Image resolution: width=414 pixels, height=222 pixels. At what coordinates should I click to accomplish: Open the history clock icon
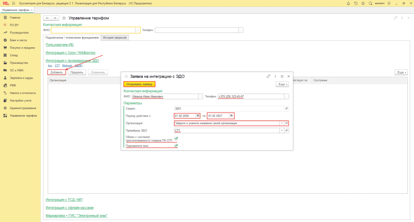pos(355,3)
